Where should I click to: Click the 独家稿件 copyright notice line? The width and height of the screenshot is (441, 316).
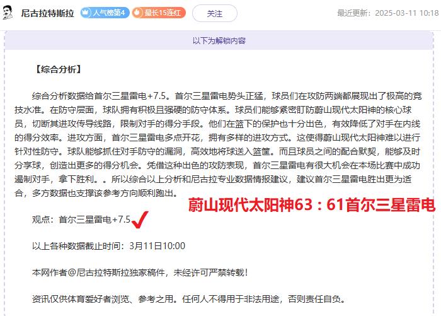pos(140,272)
